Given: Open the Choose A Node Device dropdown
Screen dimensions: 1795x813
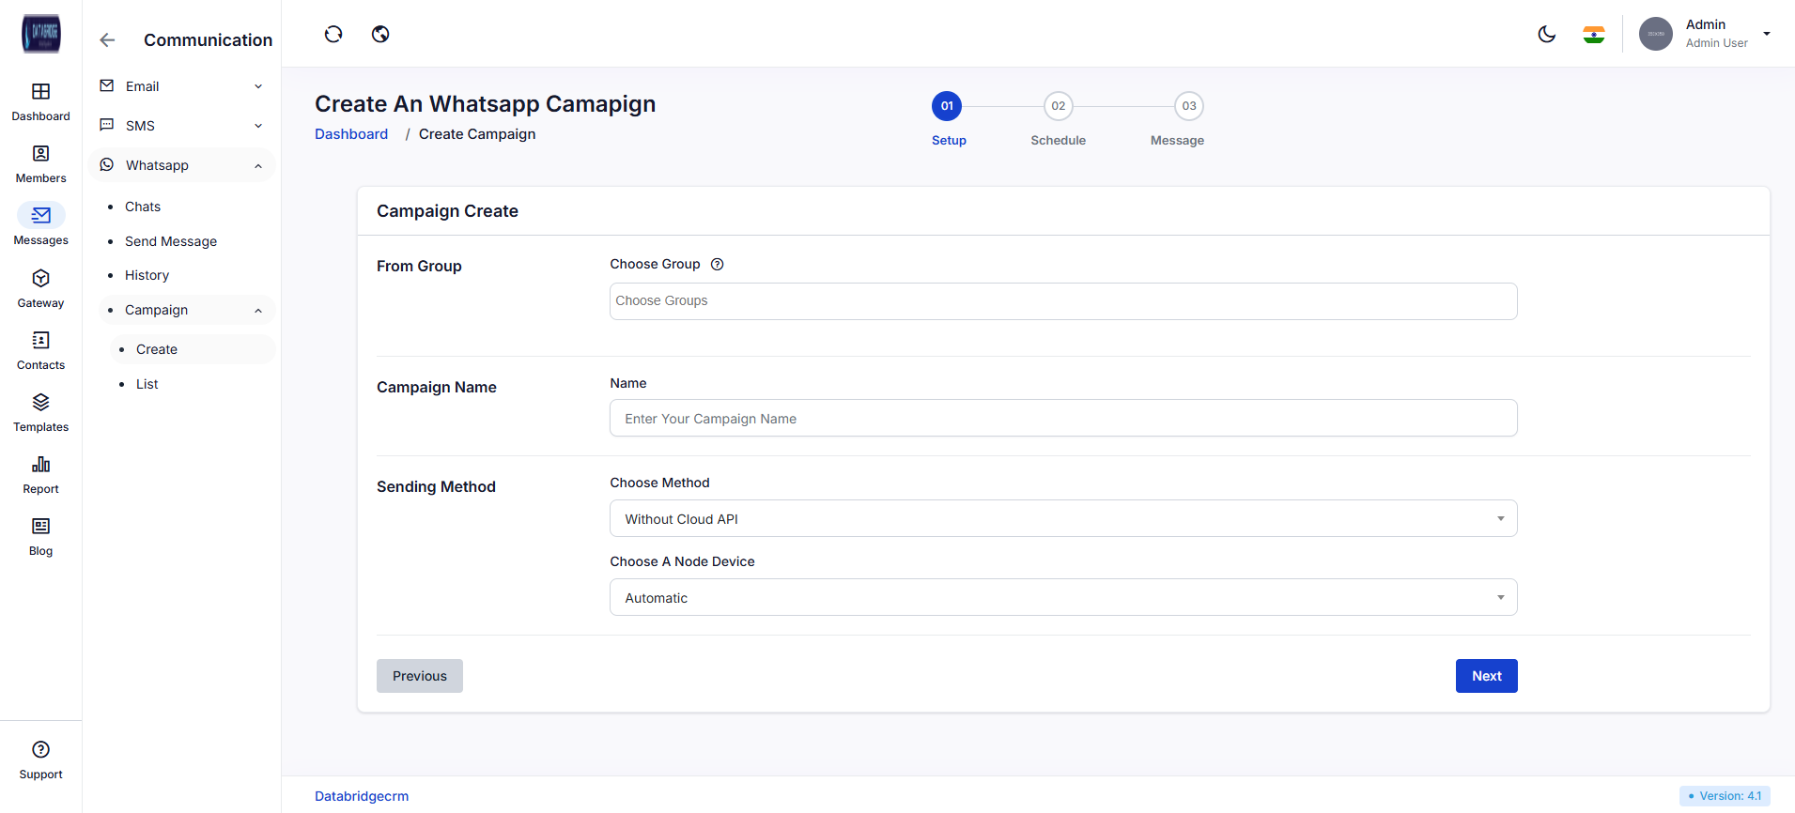Looking at the screenshot, I should (1062, 598).
